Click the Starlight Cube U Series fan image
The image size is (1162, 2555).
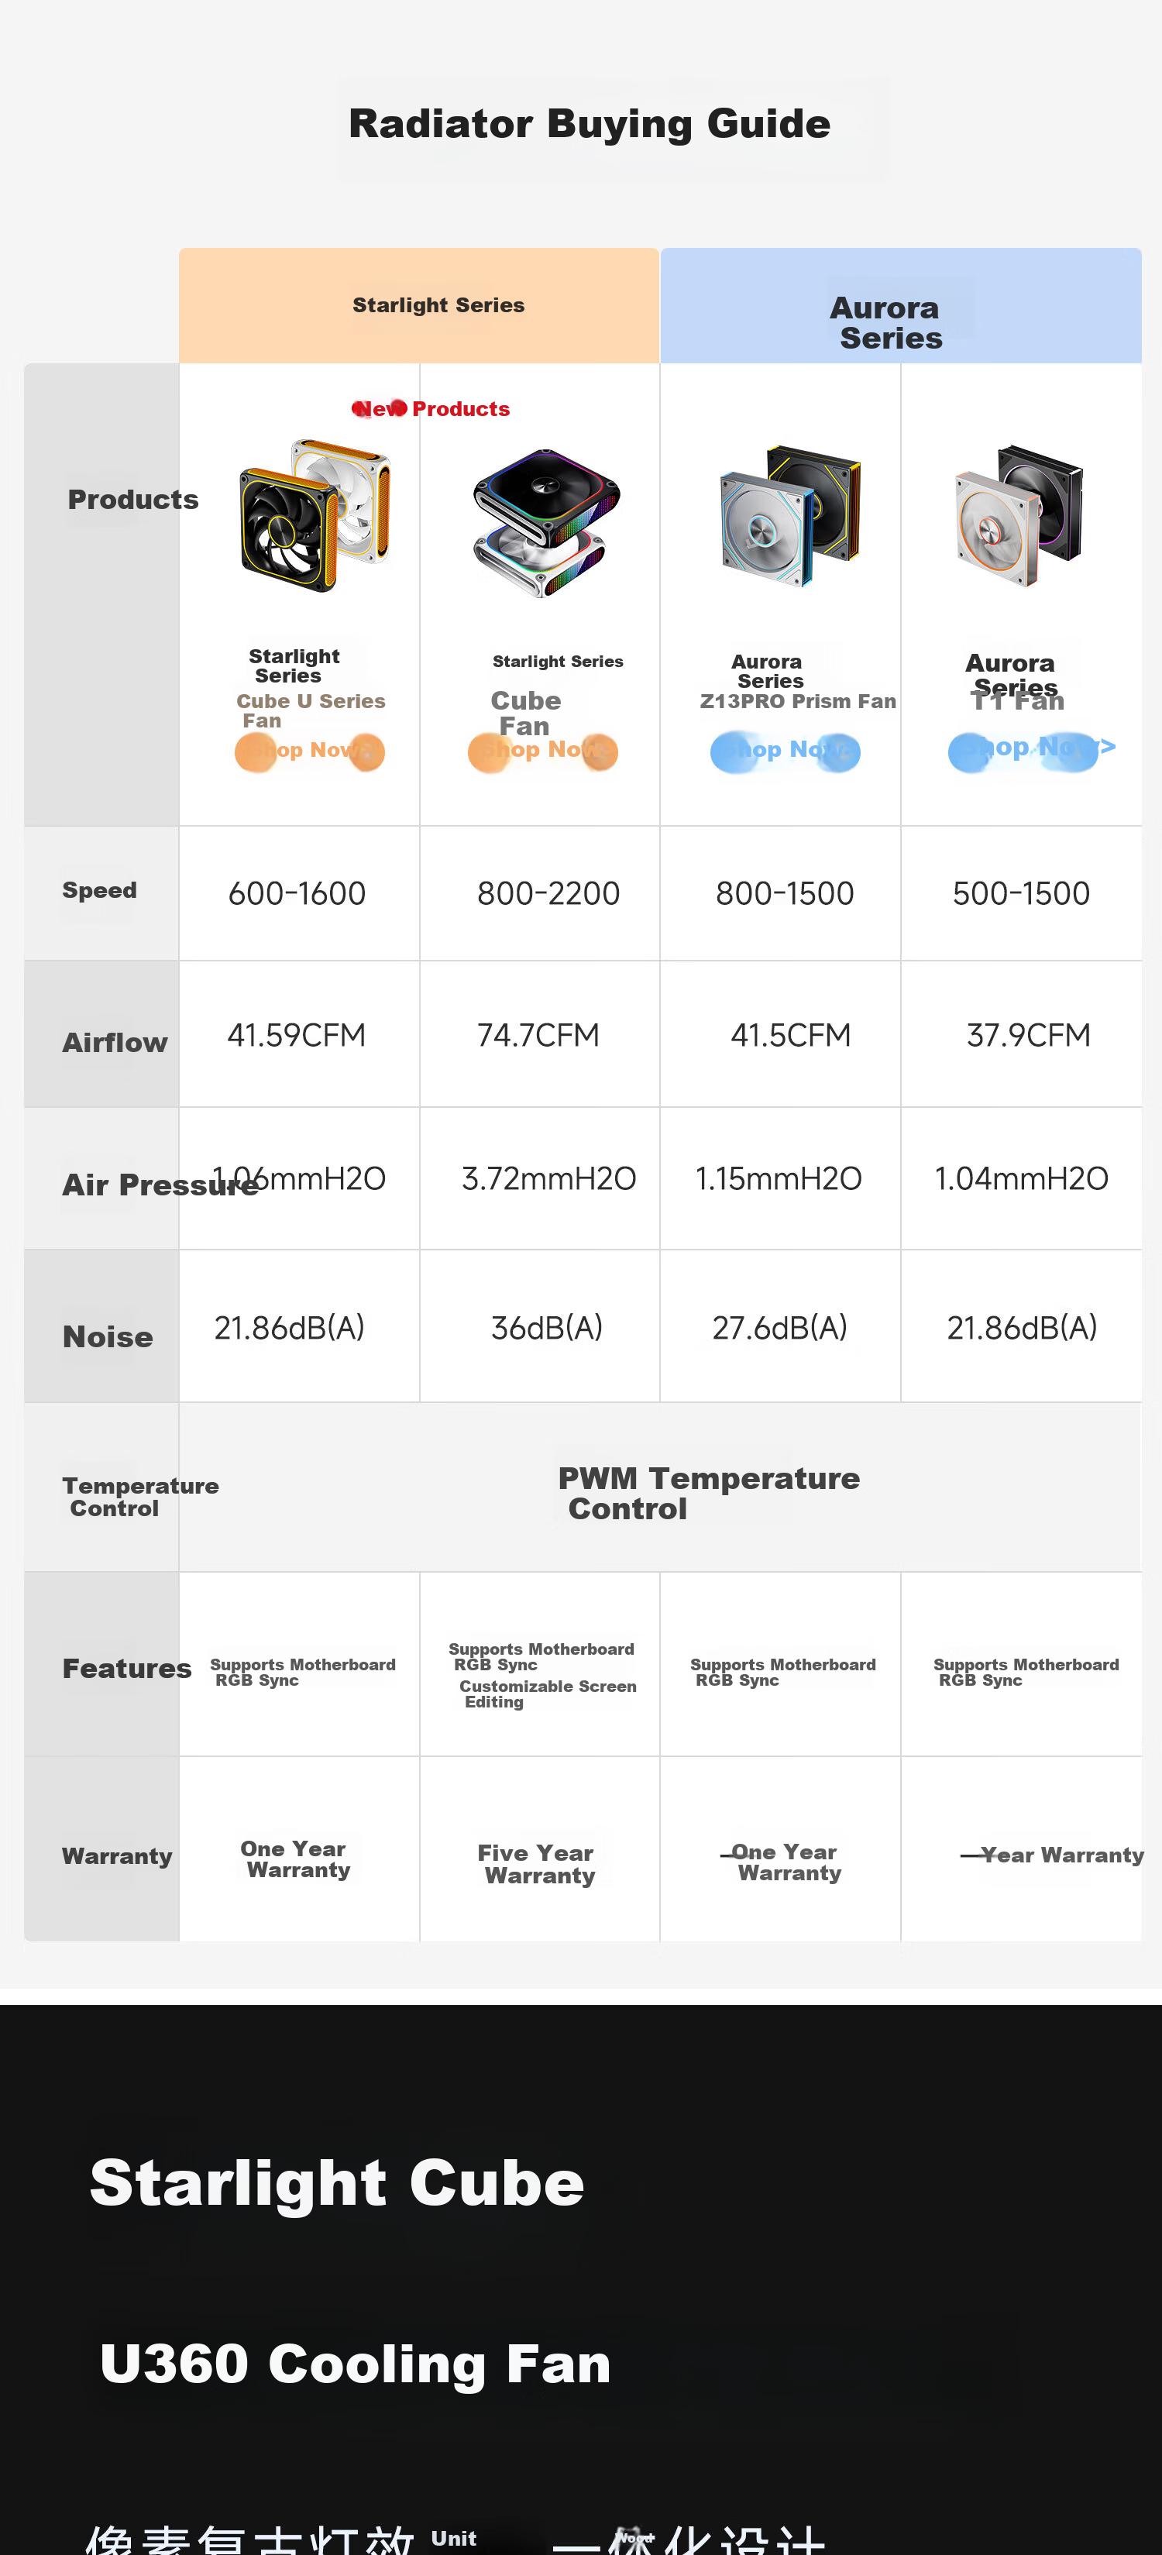click(x=315, y=516)
